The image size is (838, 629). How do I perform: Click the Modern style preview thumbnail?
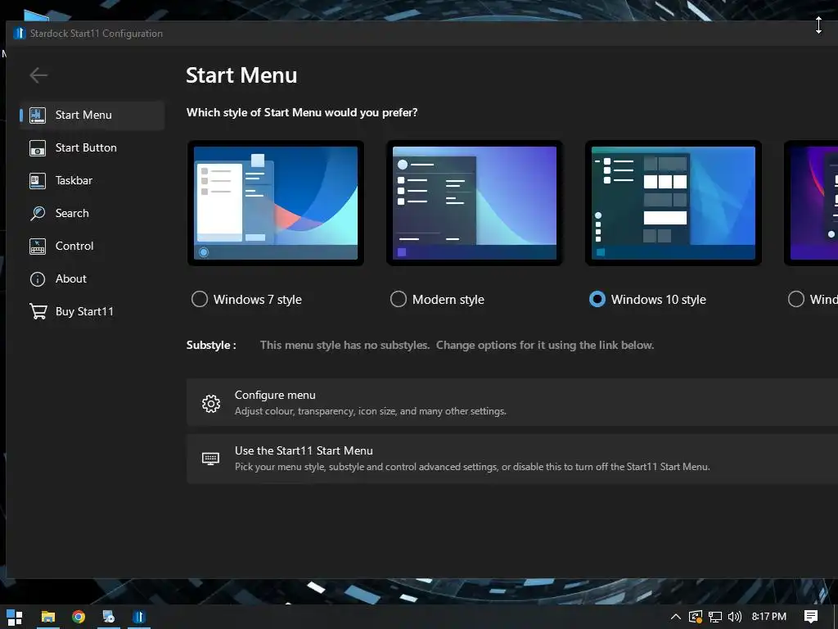click(x=475, y=203)
